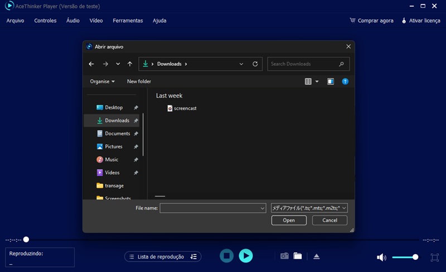Open the Arquivo menu
This screenshot has width=446, height=272.
tap(16, 21)
